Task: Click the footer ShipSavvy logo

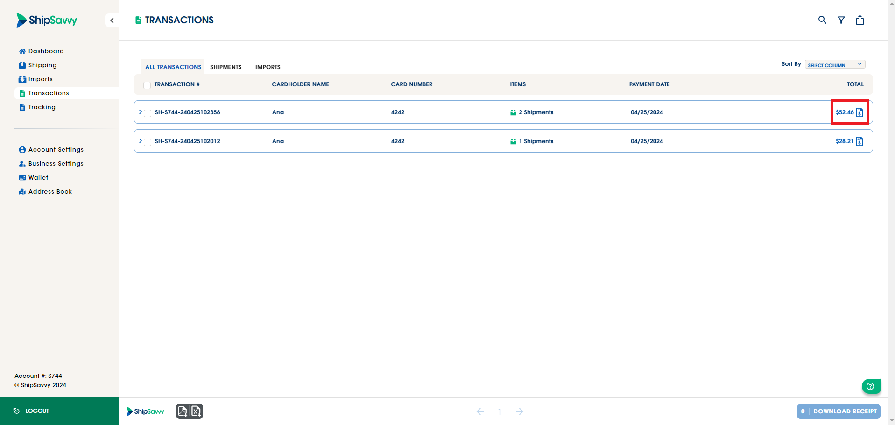Action: coord(145,411)
